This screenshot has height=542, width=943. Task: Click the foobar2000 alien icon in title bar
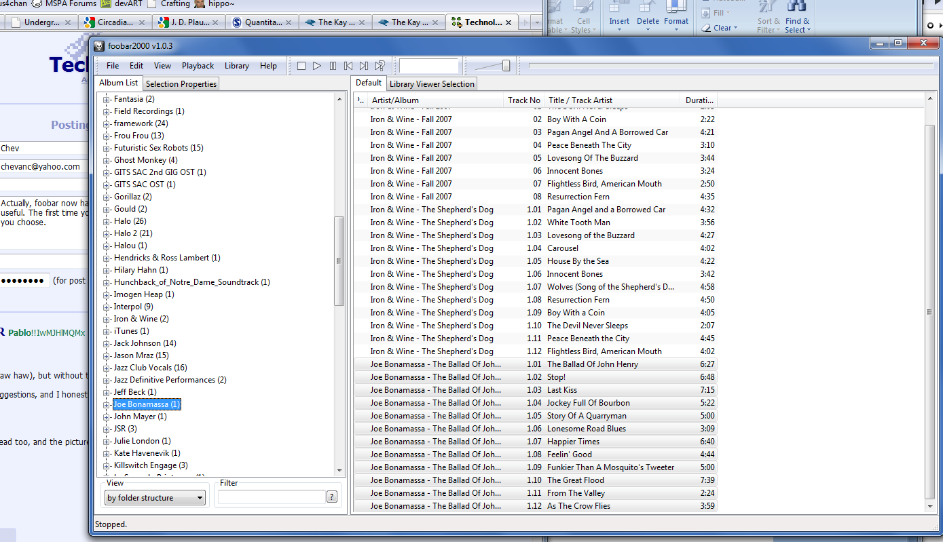click(x=99, y=45)
